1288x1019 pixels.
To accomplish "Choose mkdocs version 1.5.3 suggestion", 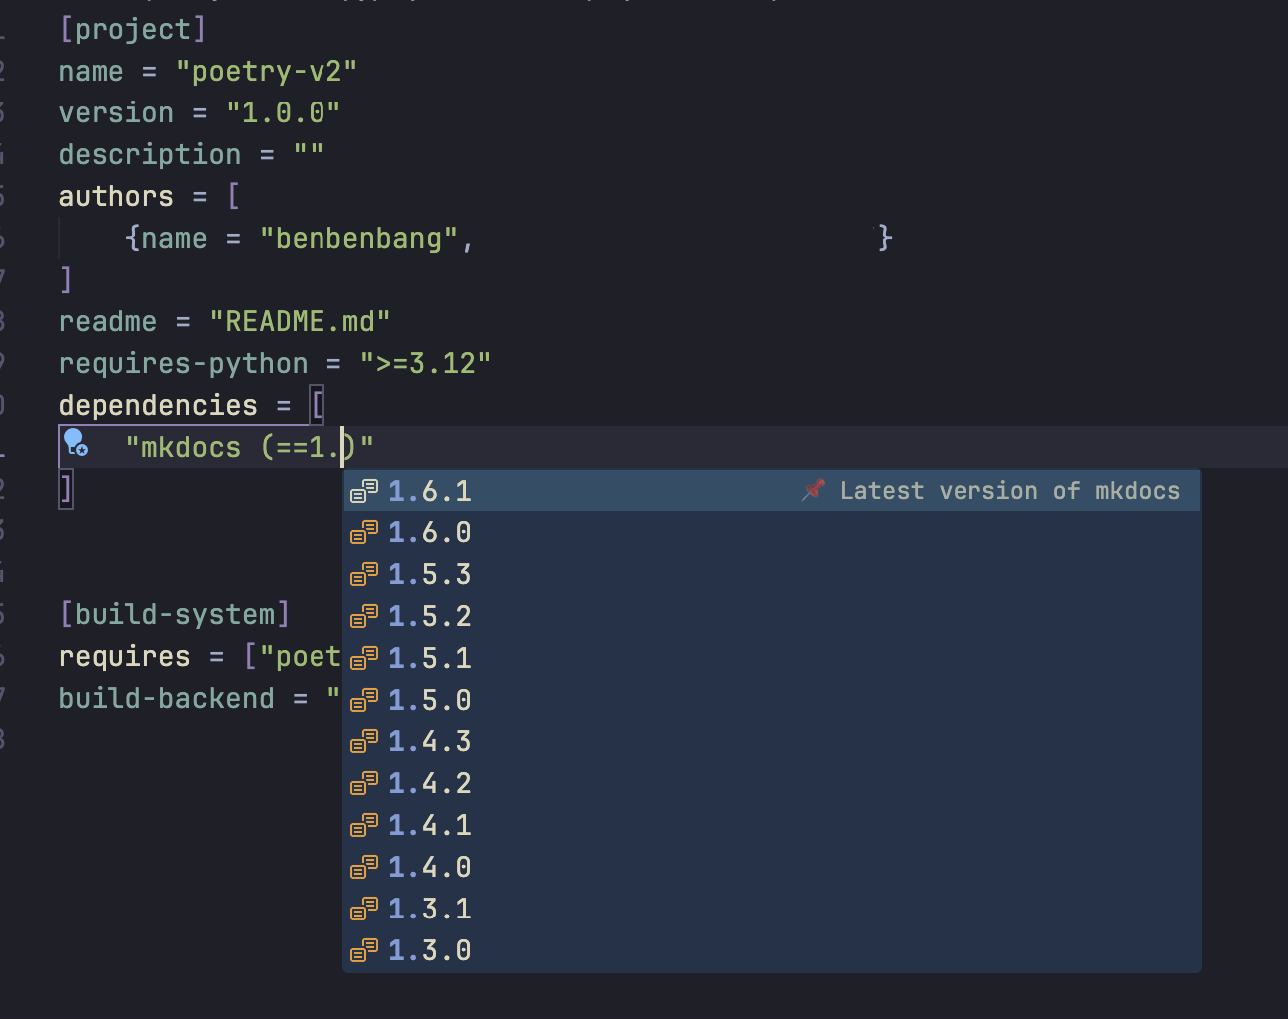I will point(771,574).
